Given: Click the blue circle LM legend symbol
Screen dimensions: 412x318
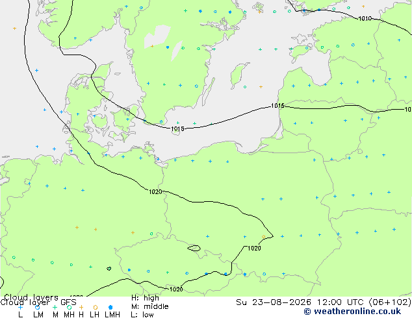Looking at the screenshot, I should pyautogui.click(x=38, y=307).
